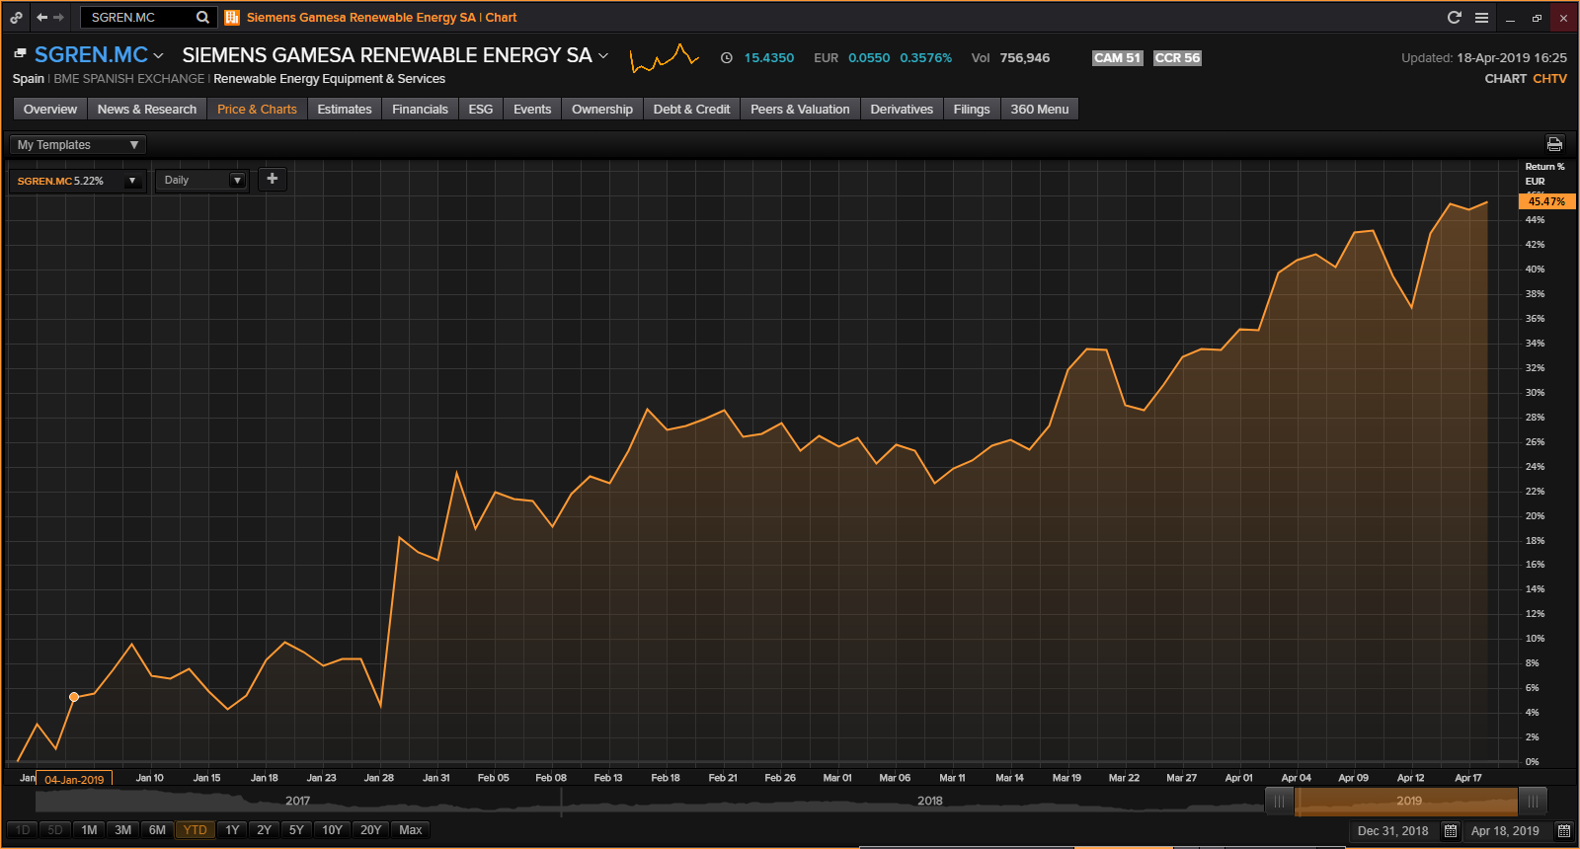Open the end date calendar picker
The width and height of the screenshot is (1580, 849).
1563,831
